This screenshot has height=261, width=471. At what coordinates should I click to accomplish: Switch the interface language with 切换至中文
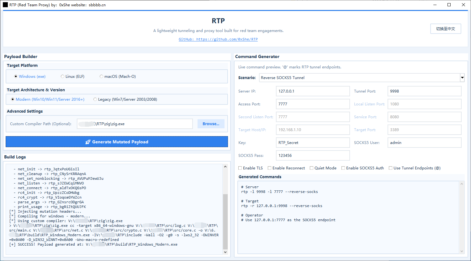click(x=446, y=29)
